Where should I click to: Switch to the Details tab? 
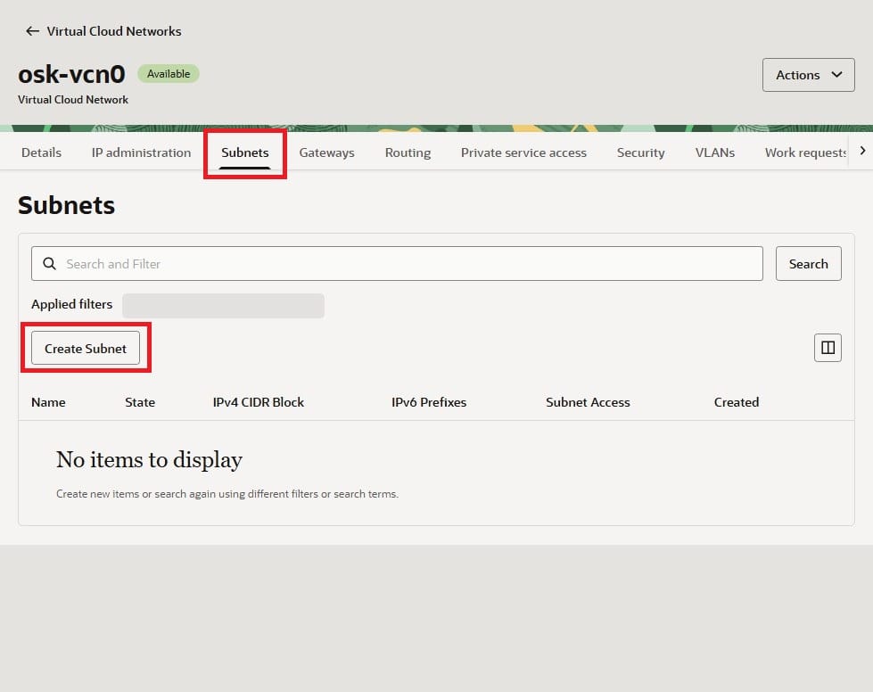click(x=42, y=152)
